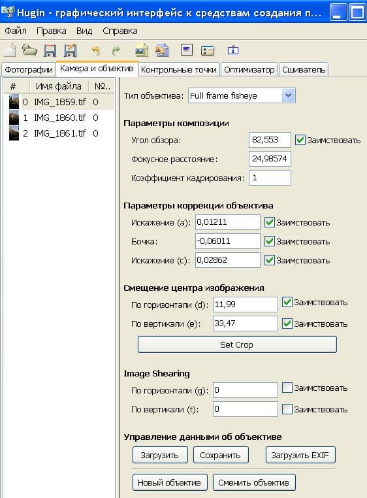Open the info toolbar icon
The image size is (367, 498).
pyautogui.click(x=232, y=50)
